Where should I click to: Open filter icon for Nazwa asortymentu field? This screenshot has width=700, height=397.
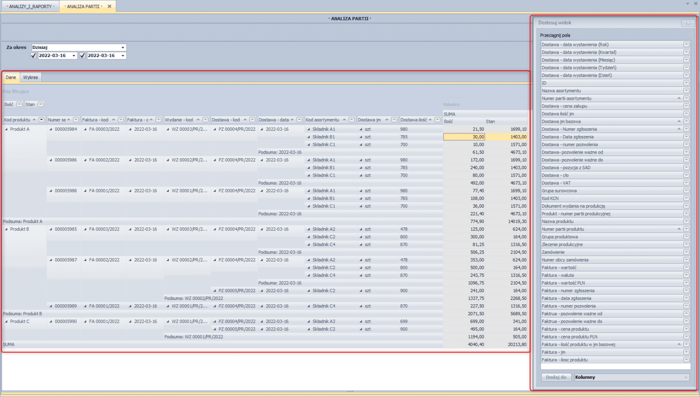tap(686, 91)
